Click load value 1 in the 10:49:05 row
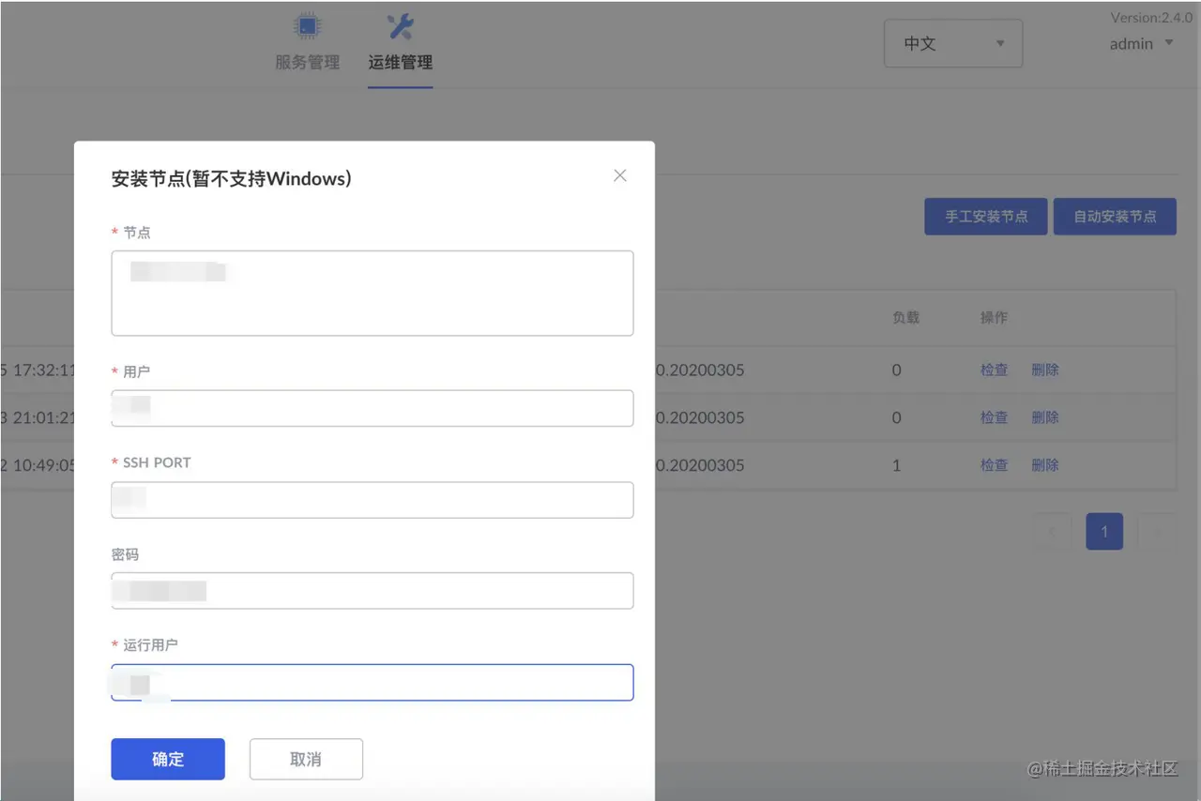Screen dimensions: 1201x801 (x=896, y=465)
